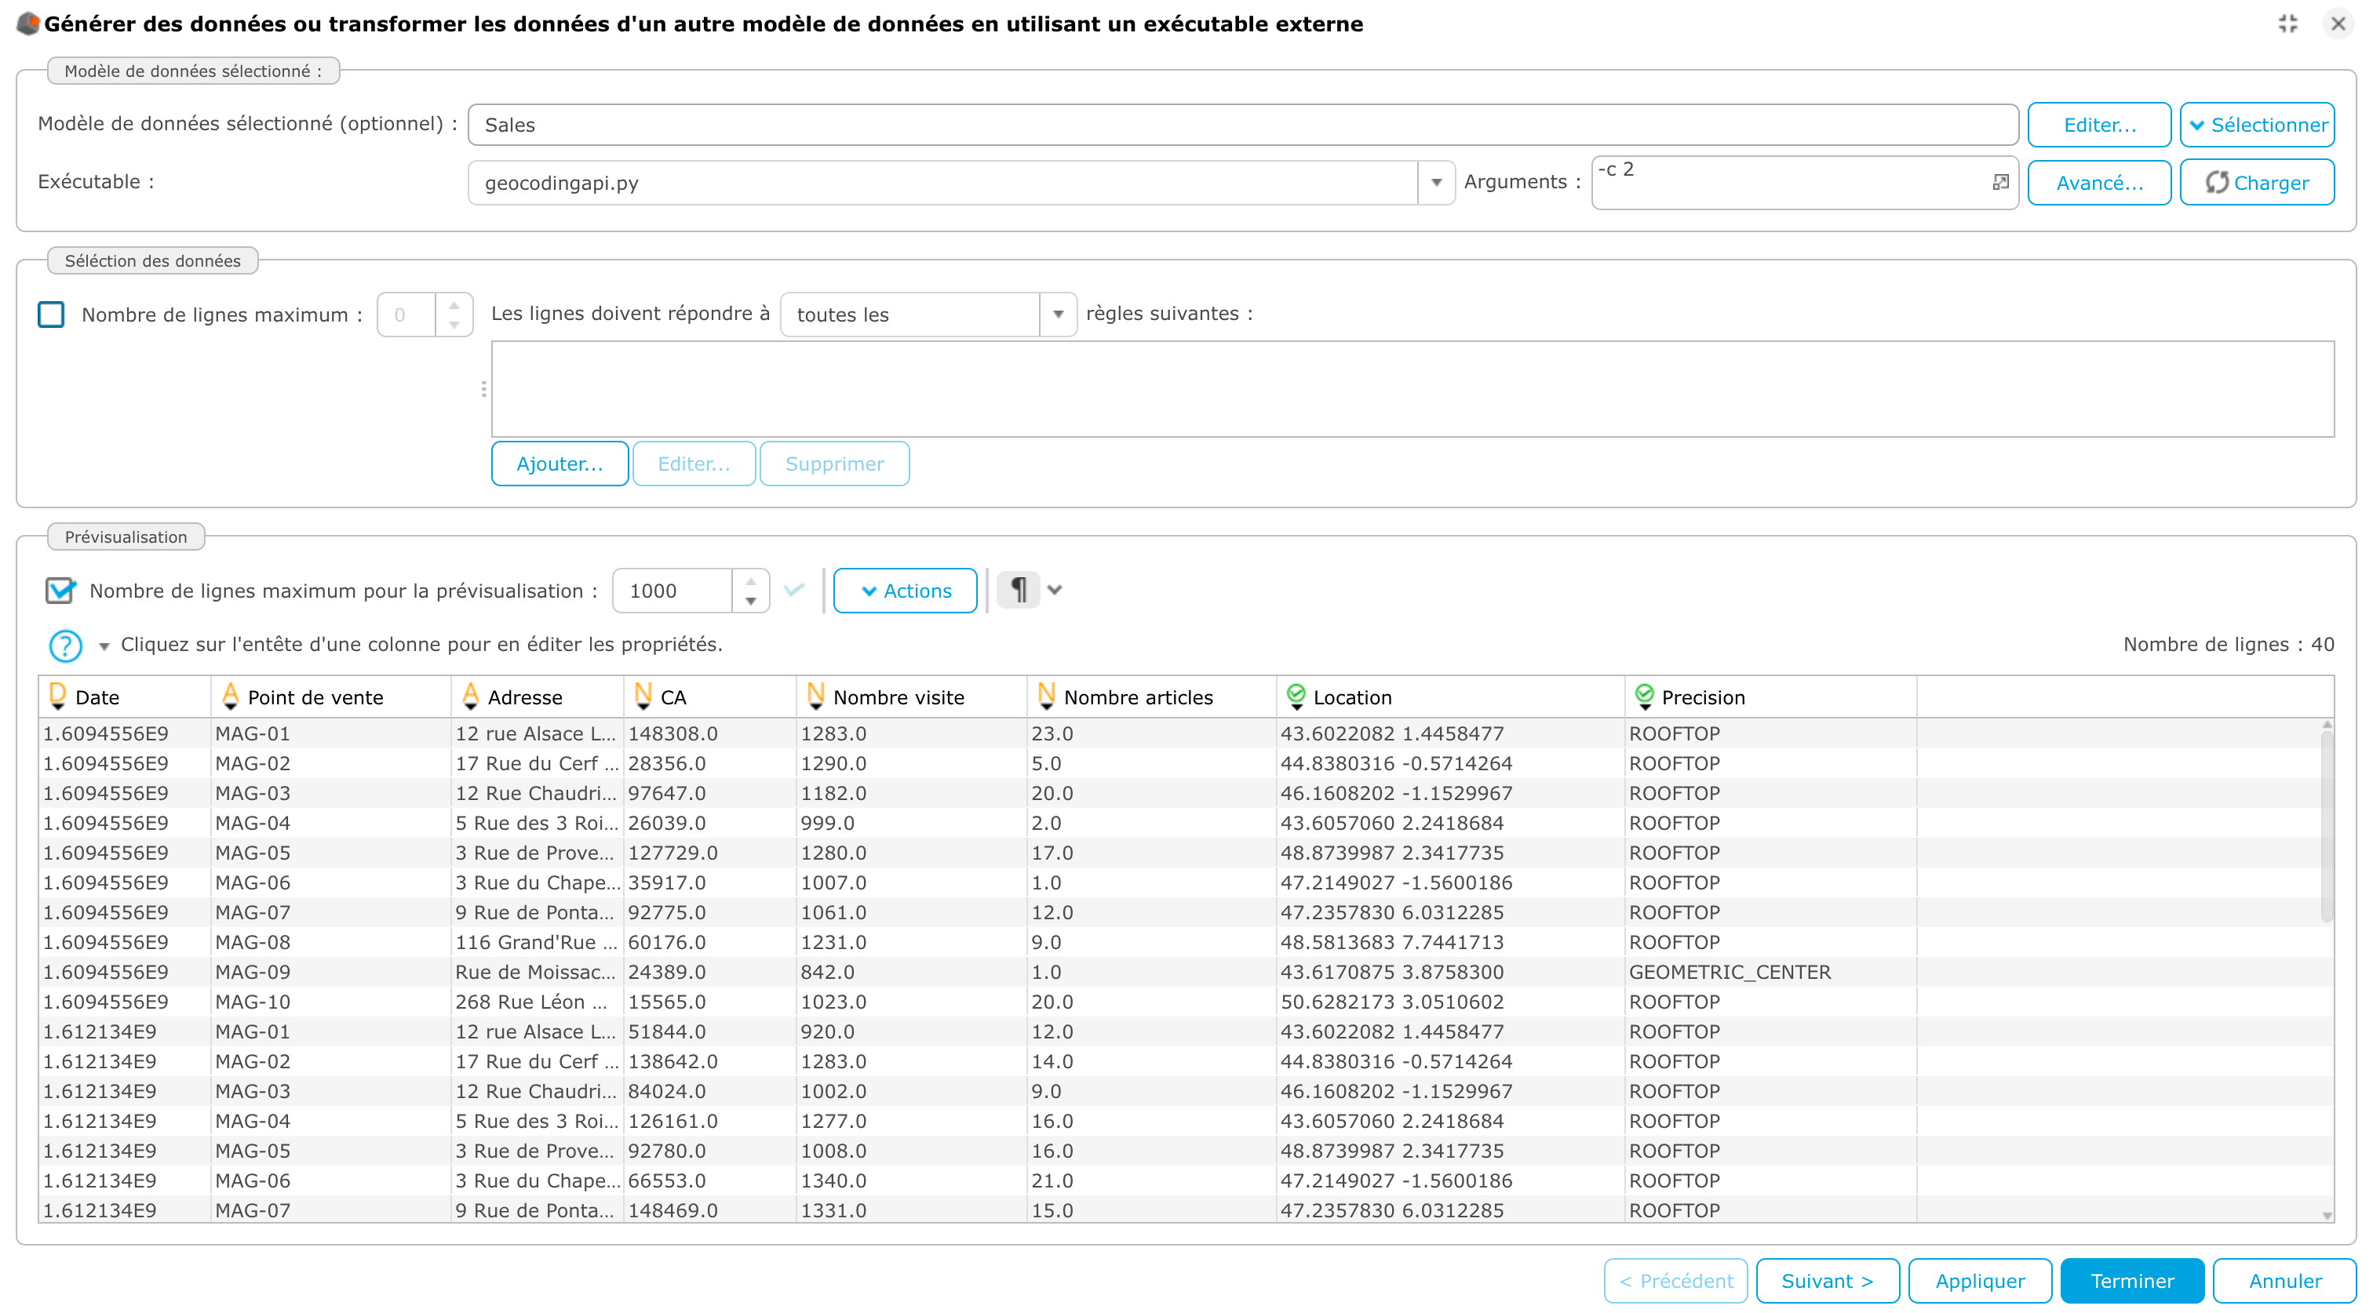Click Ajouter... to add a rule
This screenshot has height=1313, width=2373.
pyautogui.click(x=560, y=463)
